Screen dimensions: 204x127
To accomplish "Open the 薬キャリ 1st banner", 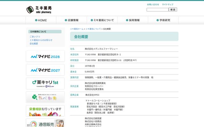I will point(45,84).
